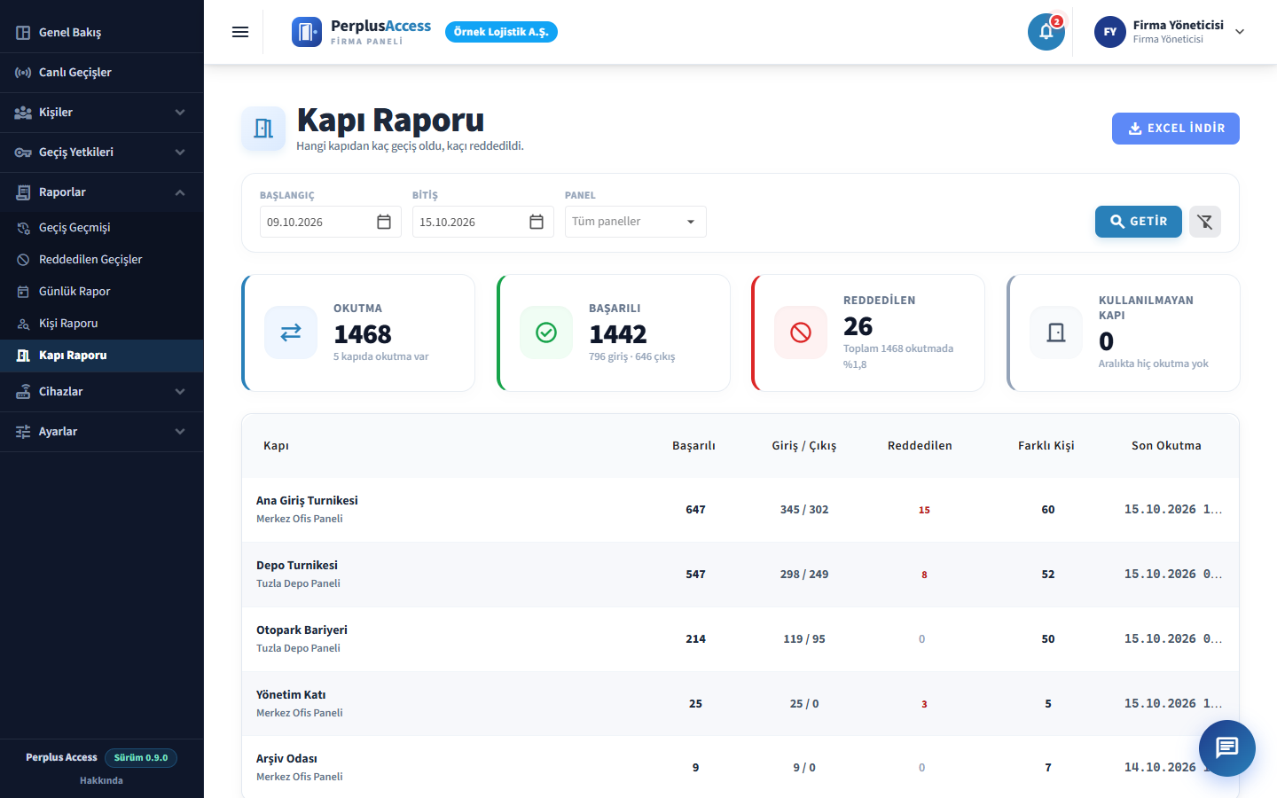Open the notifications bell
This screenshot has width=1277, height=798.
click(1046, 32)
